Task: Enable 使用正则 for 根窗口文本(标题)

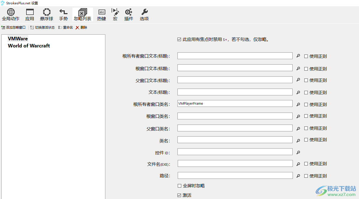Action: 306,69
